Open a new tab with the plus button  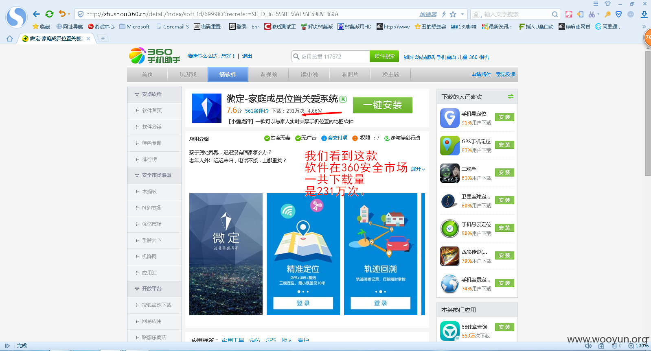click(x=103, y=38)
